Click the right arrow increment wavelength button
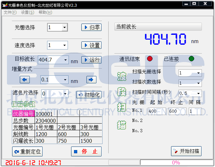 coord(91,80)
